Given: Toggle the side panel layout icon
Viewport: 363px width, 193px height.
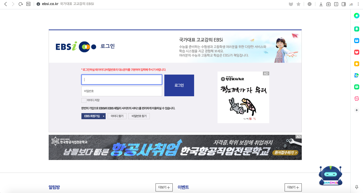Looking at the screenshot, I should 344,4.
